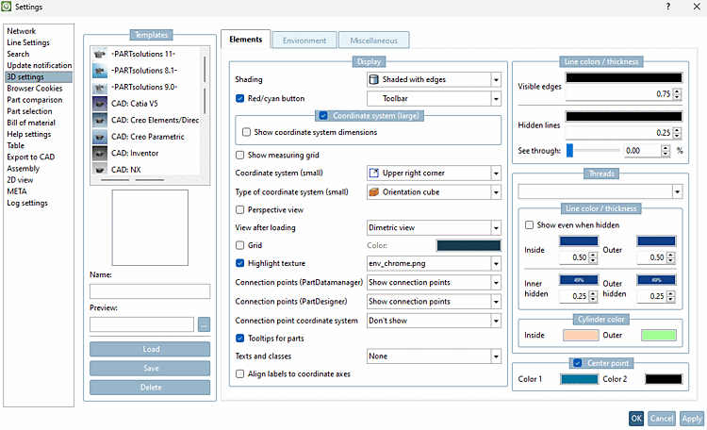This screenshot has height=430, width=707.
Task: Select Bill of material settings
Action: coord(31,123)
